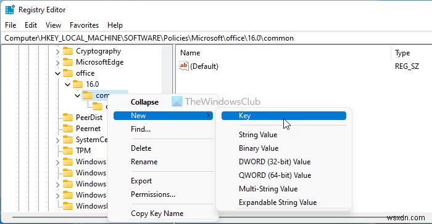Click Copy Key Name entry

point(157,214)
